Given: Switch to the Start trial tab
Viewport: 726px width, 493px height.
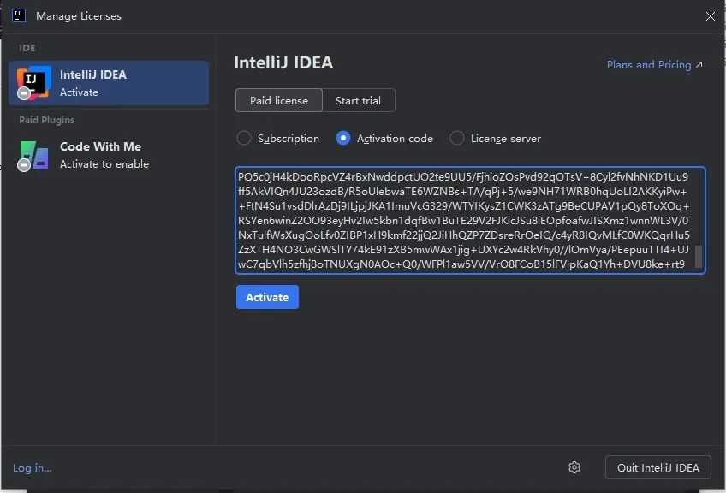Looking at the screenshot, I should [x=359, y=100].
